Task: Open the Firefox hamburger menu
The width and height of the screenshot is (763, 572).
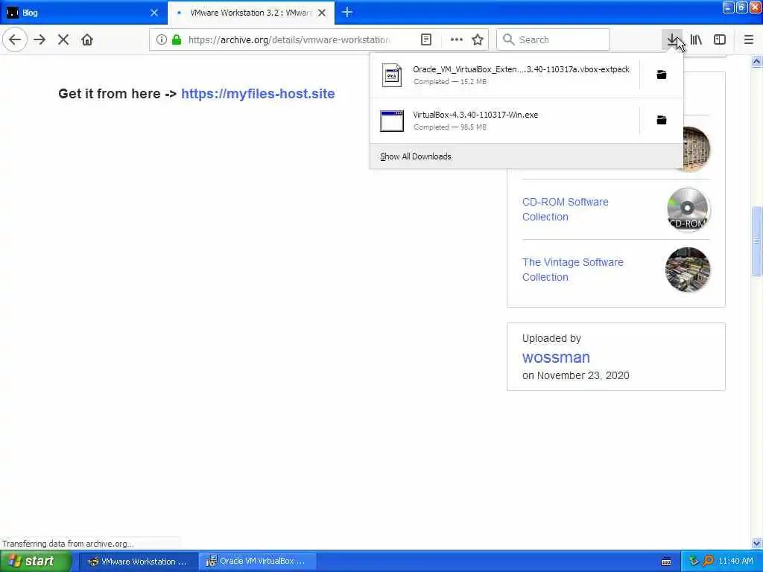Action: tap(749, 39)
